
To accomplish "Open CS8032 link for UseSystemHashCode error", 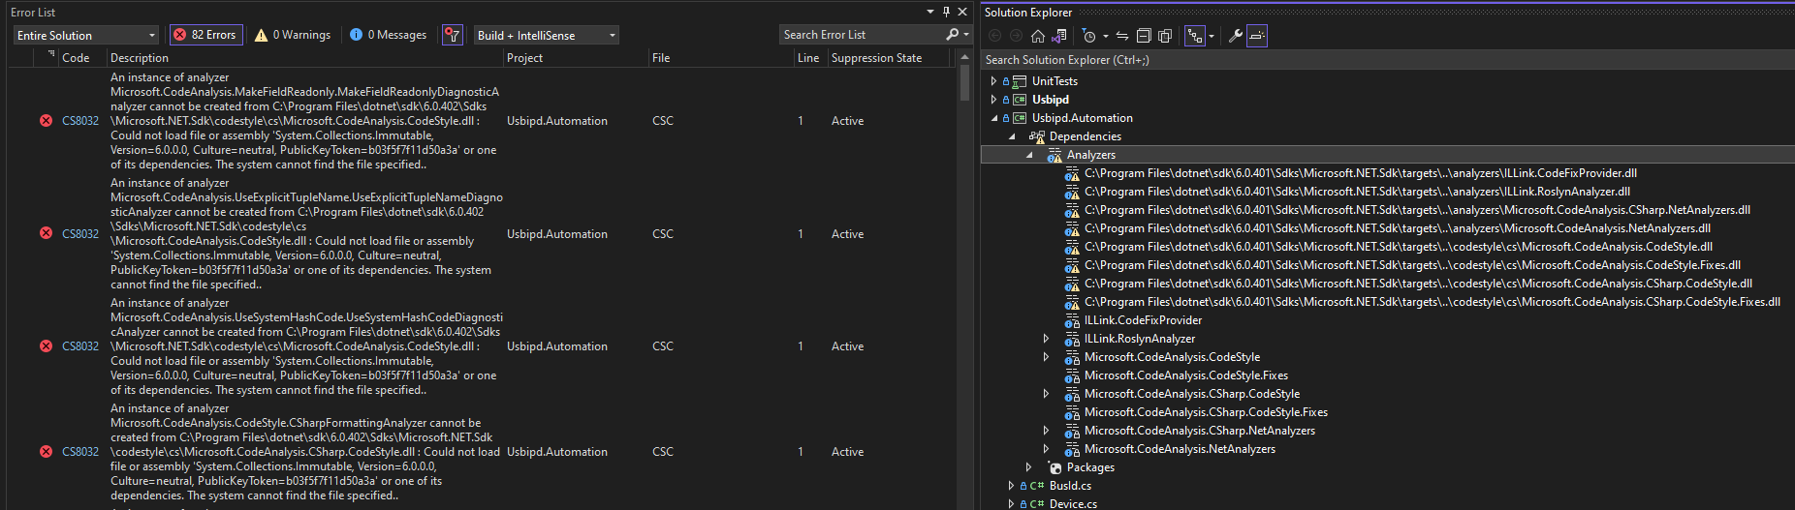I will [x=80, y=346].
